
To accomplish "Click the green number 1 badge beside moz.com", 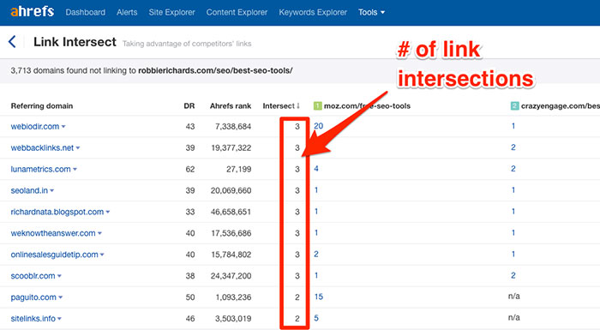I will pyautogui.click(x=318, y=105).
